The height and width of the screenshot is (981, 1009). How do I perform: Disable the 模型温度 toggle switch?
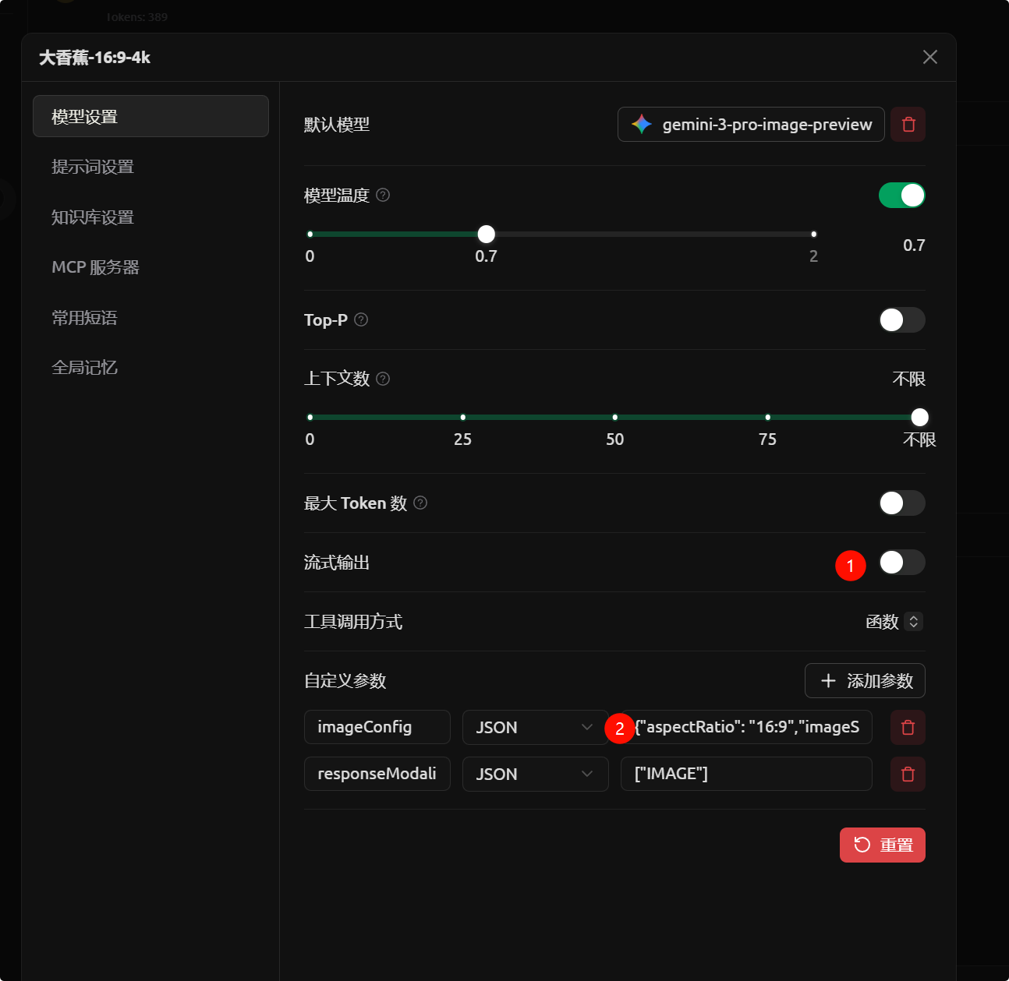[901, 195]
